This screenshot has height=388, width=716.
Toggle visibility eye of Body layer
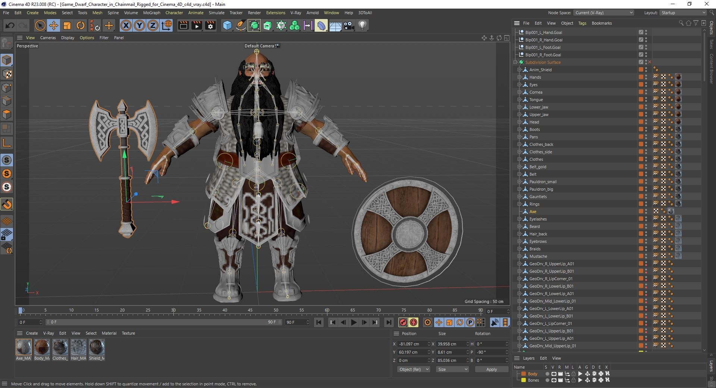[554, 374]
